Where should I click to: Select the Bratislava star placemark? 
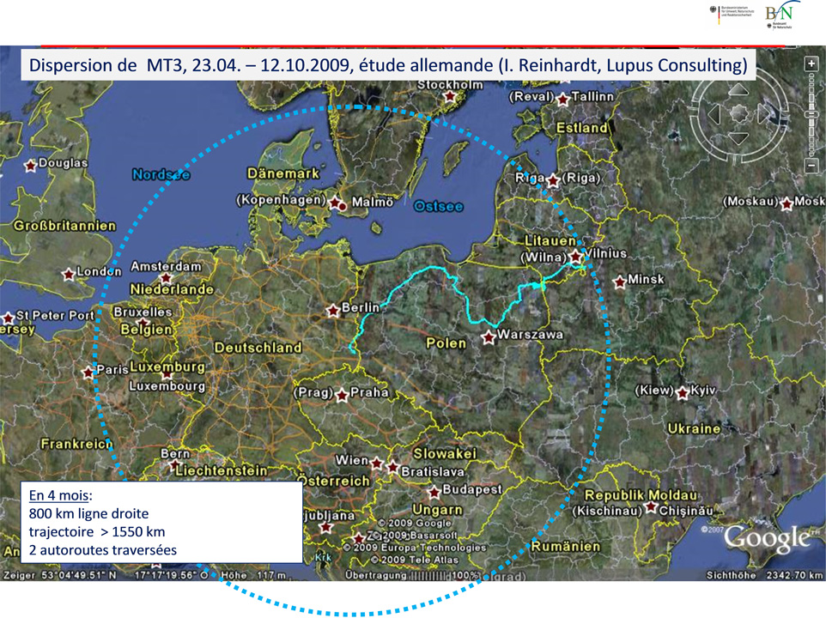[393, 467]
